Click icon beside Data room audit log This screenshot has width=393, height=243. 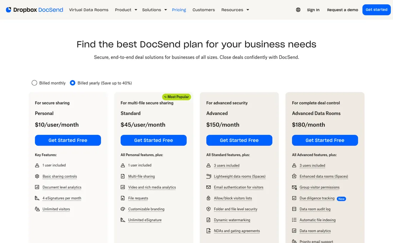294,209
